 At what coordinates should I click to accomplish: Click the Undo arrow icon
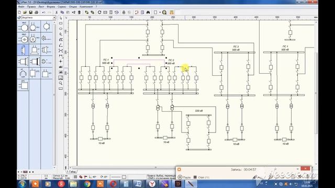pyautogui.click(x=43, y=13)
